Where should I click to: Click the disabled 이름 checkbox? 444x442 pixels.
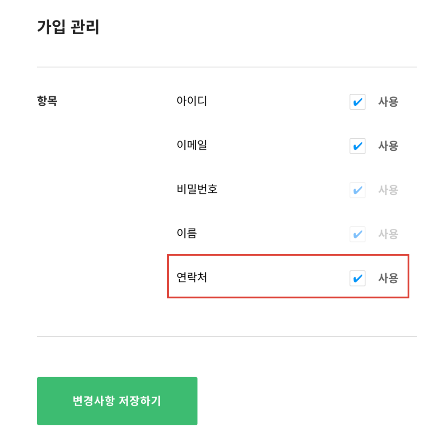click(357, 234)
